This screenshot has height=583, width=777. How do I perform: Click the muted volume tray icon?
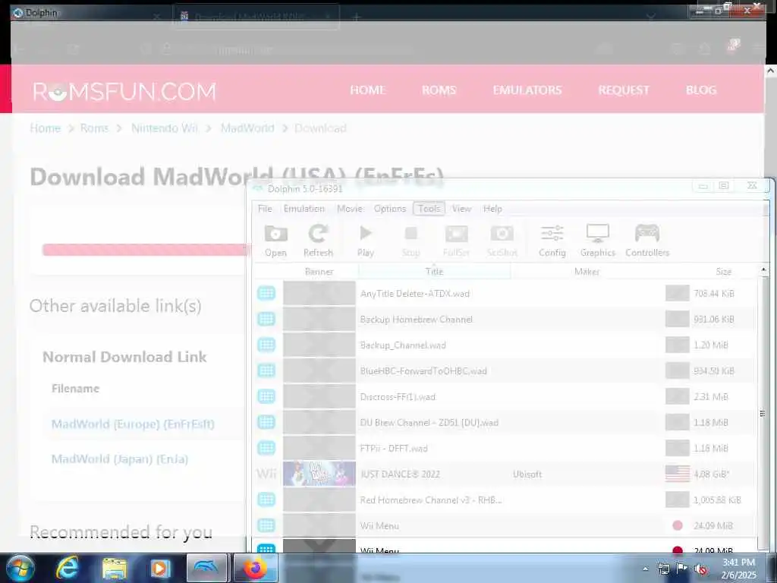[700, 569]
